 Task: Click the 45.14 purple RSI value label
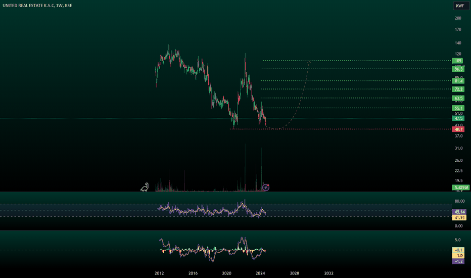pos(459,212)
